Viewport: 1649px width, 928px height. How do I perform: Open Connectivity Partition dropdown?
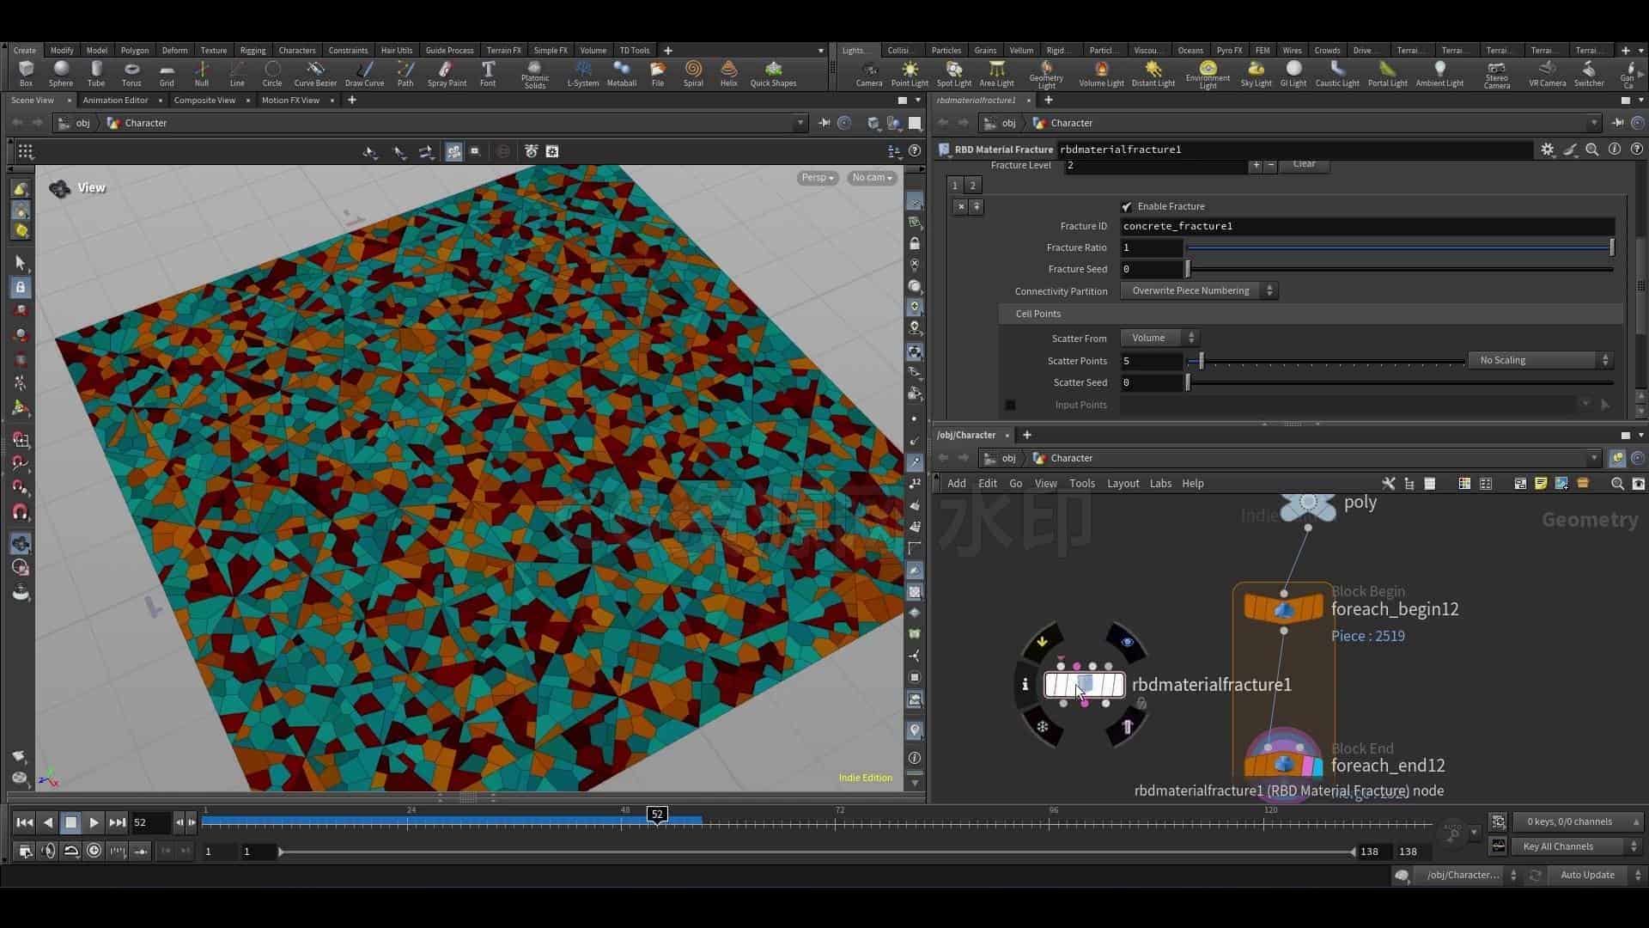click(1199, 290)
